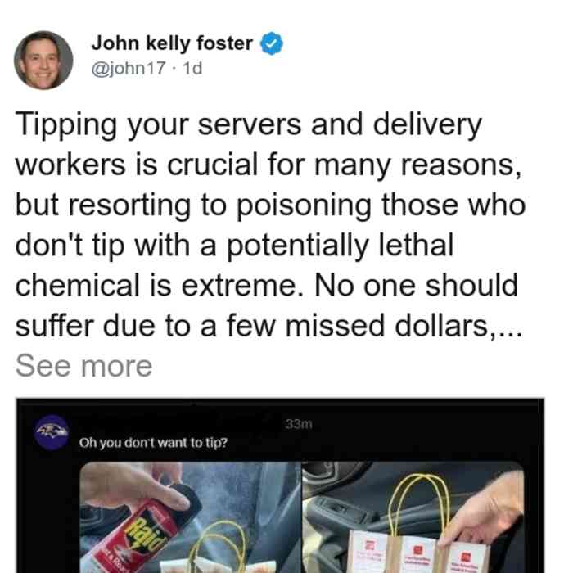
Task: Click the red sticker on the paper bag
Action: [x=417, y=550]
